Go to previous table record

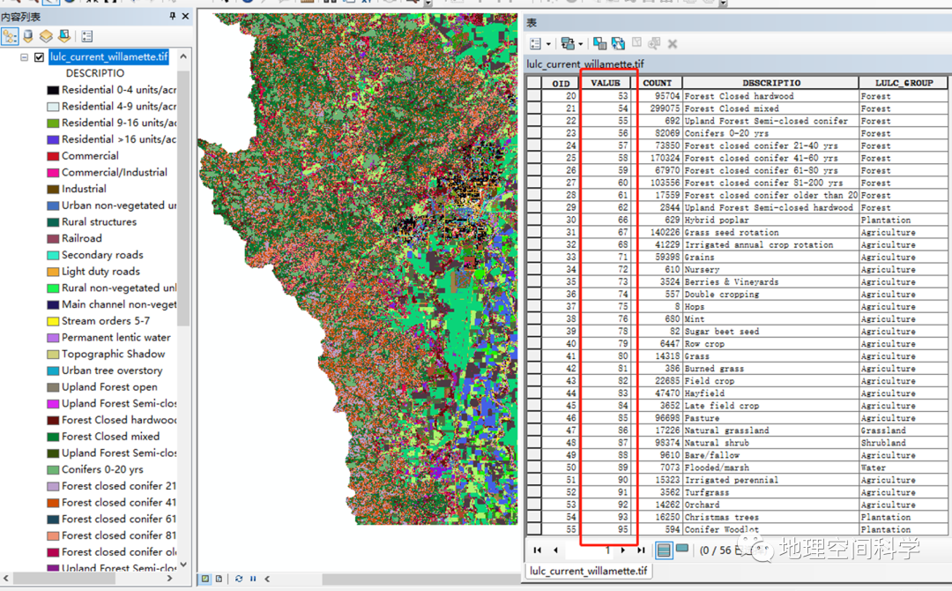point(555,550)
